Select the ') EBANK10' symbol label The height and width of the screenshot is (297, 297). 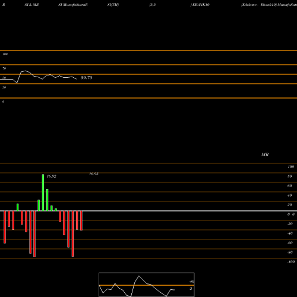(x=200, y=5)
